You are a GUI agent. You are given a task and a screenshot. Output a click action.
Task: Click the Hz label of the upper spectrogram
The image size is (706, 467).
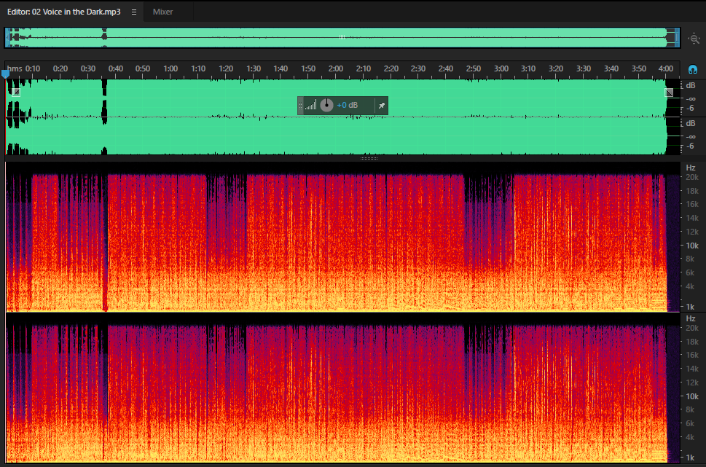691,168
